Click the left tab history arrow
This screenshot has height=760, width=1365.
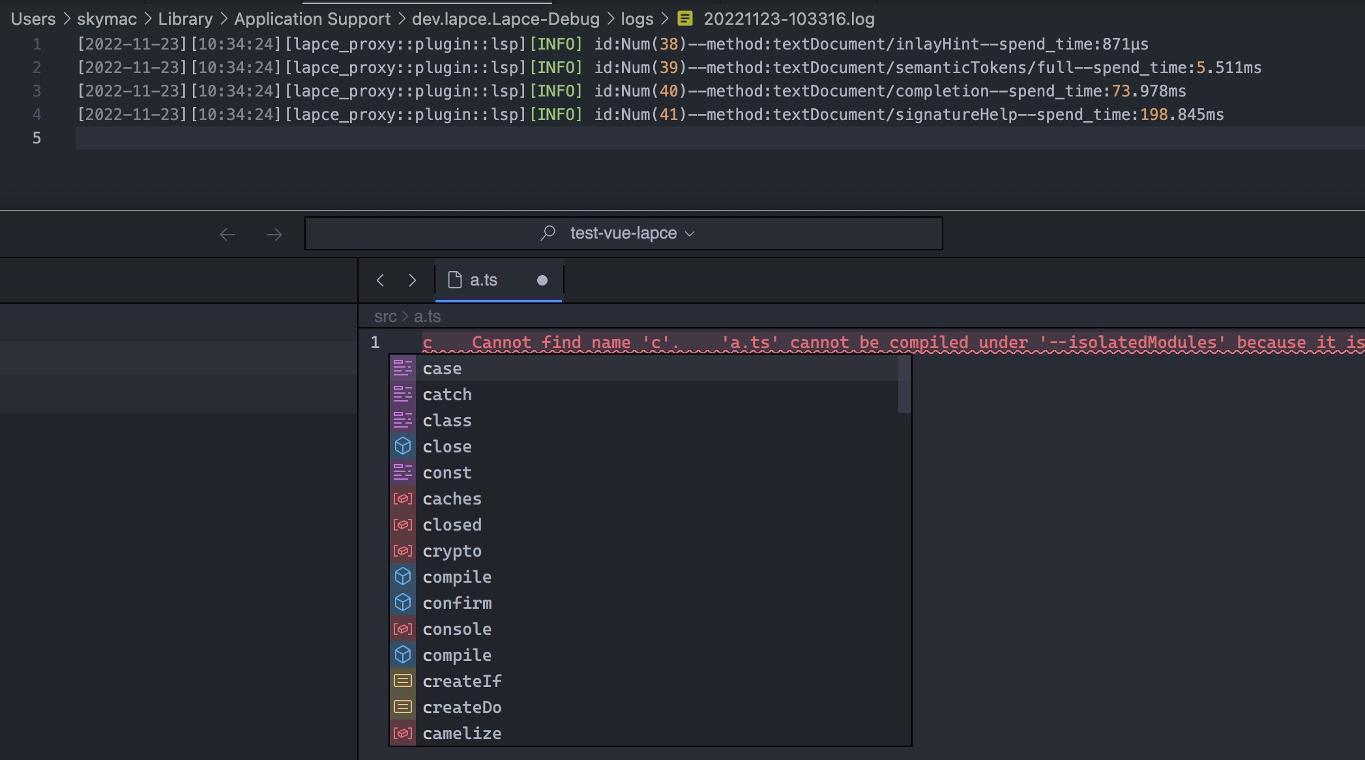[381, 280]
